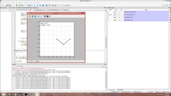Click the Debug file icon

29,5
